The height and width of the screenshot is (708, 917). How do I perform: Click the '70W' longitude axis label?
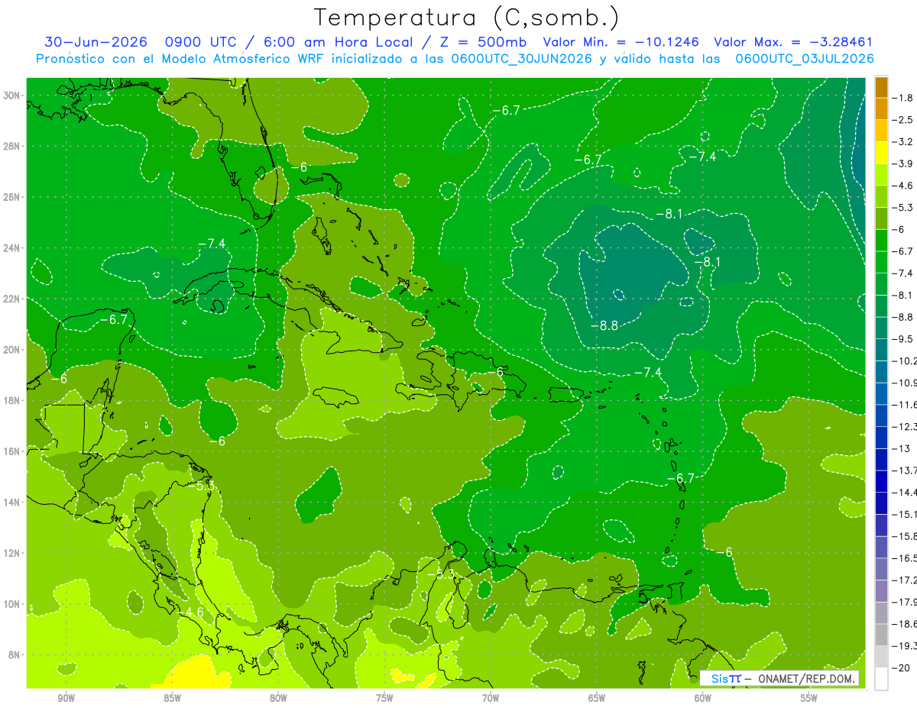pyautogui.click(x=491, y=698)
